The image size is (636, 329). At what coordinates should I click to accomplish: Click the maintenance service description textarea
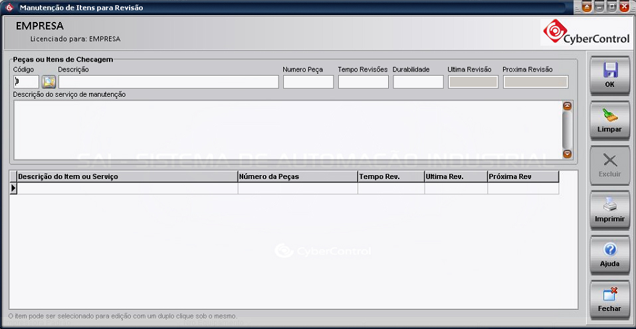point(286,129)
